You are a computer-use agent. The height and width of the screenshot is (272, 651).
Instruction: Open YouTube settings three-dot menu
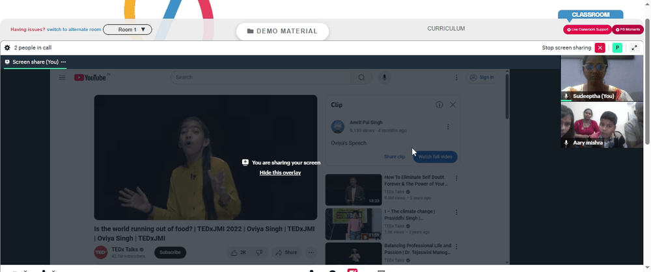tap(456, 77)
